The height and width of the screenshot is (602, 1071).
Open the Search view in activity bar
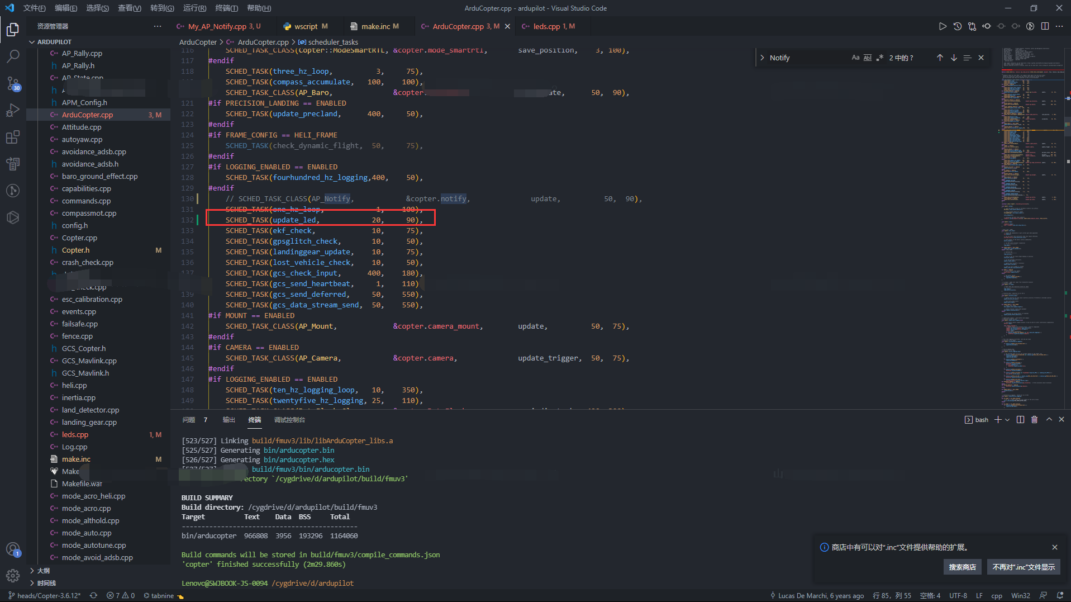tap(12, 56)
